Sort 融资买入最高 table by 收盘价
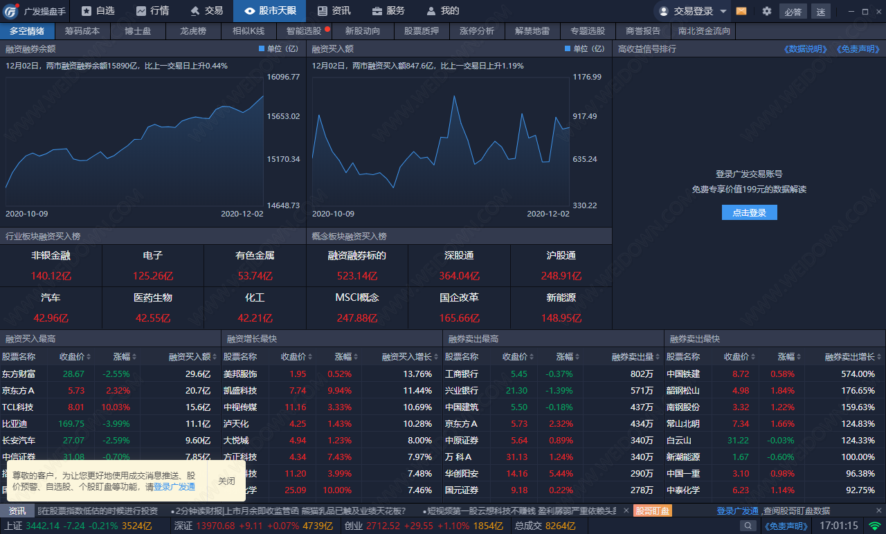The height and width of the screenshot is (534, 886). coord(75,357)
